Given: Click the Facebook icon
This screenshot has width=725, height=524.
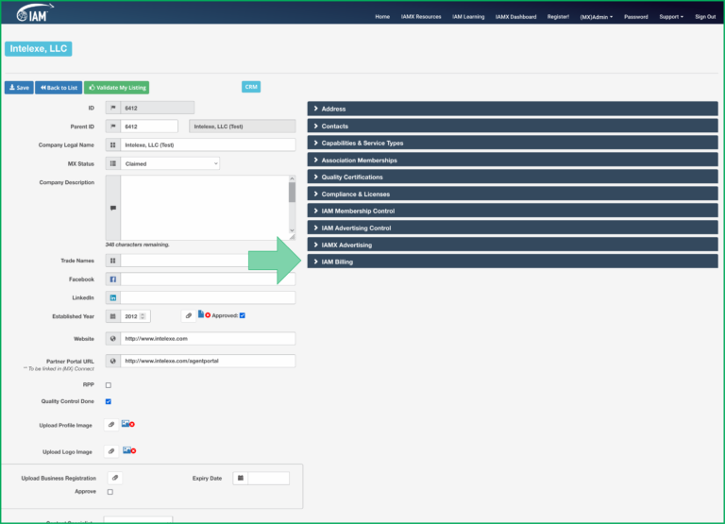Looking at the screenshot, I should click(x=113, y=279).
